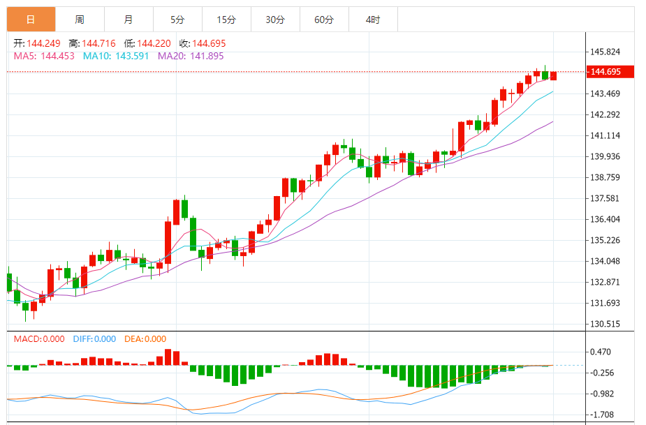Click the 142.292 price axis label
646x425 pixels.
point(605,114)
